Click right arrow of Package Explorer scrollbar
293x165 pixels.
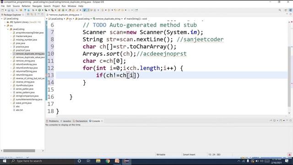(x=43, y=151)
